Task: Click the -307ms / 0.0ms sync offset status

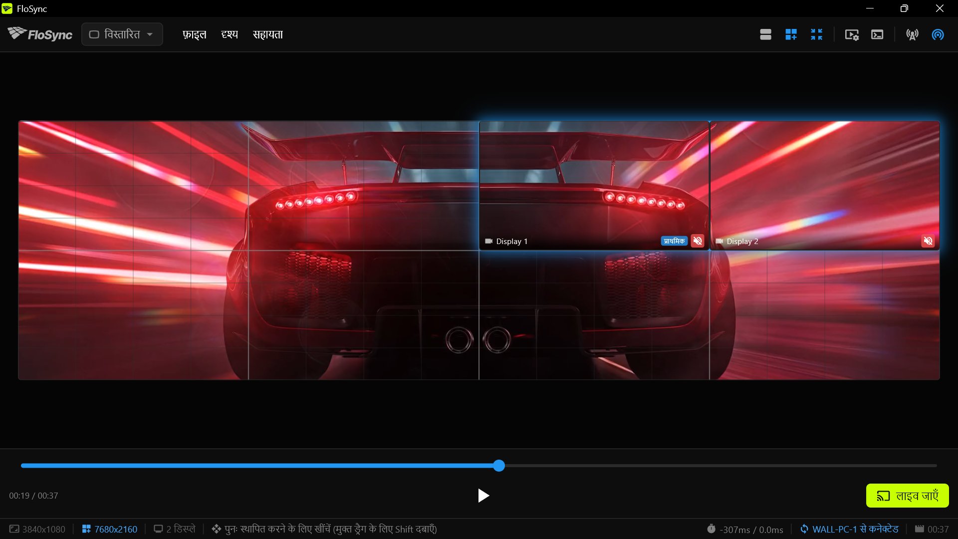Action: click(x=745, y=530)
